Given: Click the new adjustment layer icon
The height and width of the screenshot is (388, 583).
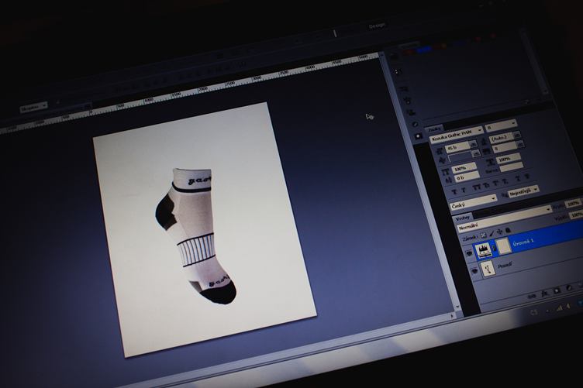Looking at the screenshot, I should (x=568, y=287).
